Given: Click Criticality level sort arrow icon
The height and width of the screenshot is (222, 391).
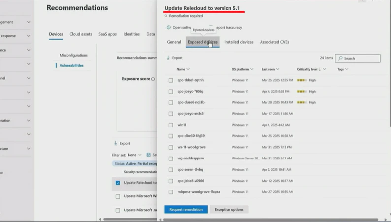Looking at the screenshot, I should (320, 69).
